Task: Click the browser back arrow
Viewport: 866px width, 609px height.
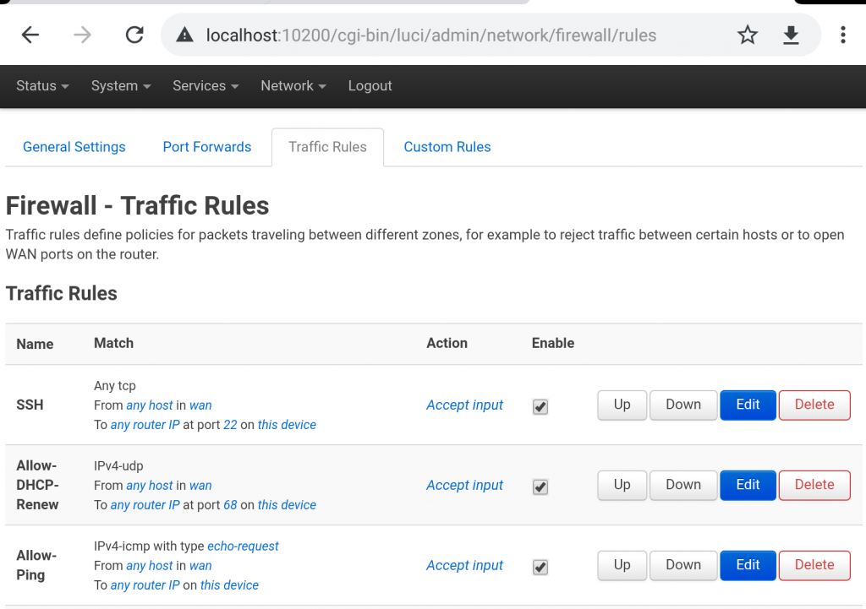Action: [30, 35]
